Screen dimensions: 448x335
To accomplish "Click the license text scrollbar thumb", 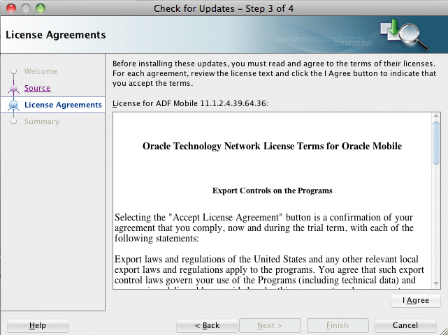I will point(436,142).
